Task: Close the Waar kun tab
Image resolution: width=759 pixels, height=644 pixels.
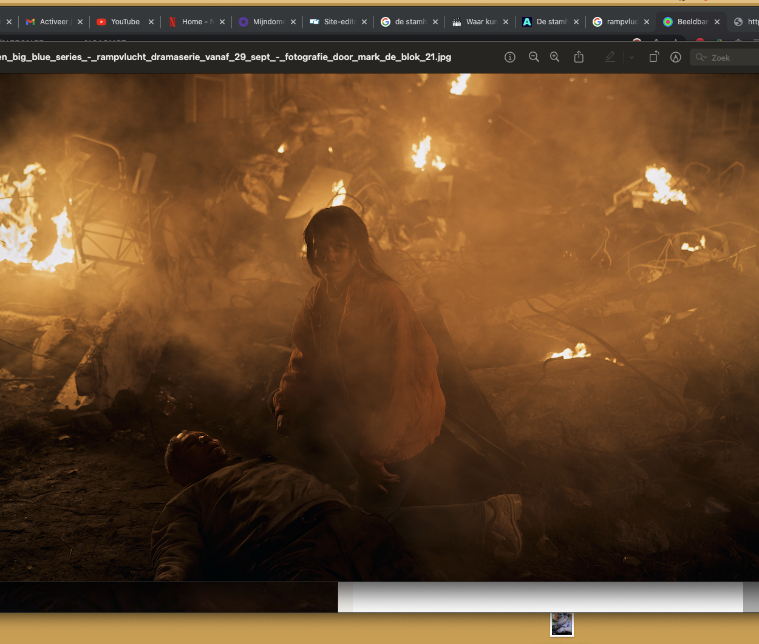Action: pos(506,22)
